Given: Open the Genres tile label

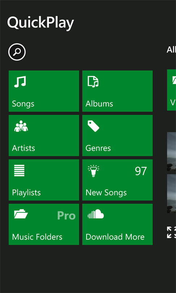Looking at the screenshot, I should [x=98, y=148].
